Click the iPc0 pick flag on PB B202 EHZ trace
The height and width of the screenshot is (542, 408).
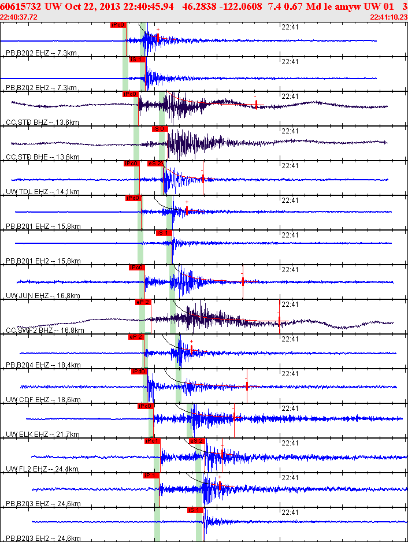pos(118,25)
